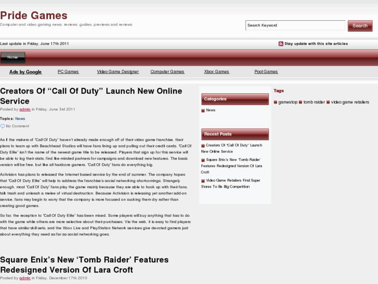Viewport: 378px width, 284px height.
Task: Open Video Game Retailers recent post link
Action: pos(231,184)
